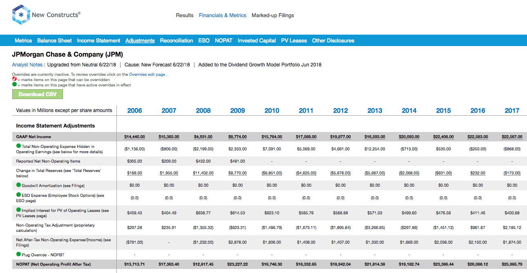Click the 2016 year column header
Screen dimensions: 527x273
pos(478,110)
